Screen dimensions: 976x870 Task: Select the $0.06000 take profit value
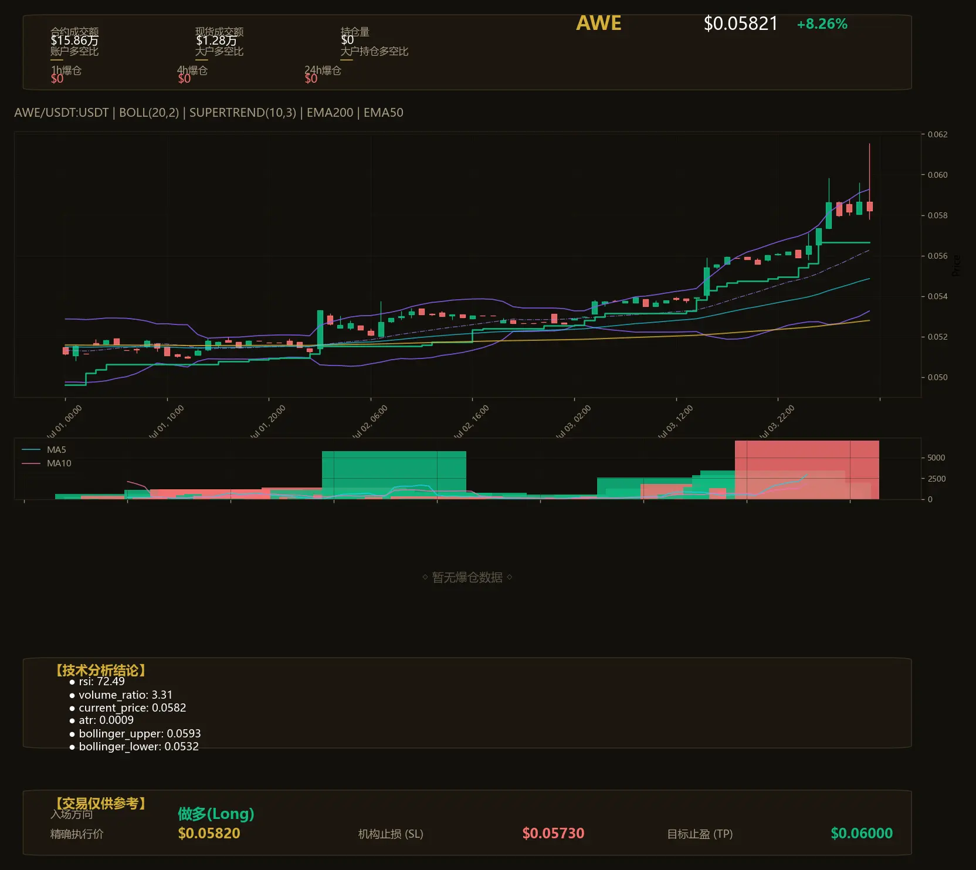[x=862, y=834]
